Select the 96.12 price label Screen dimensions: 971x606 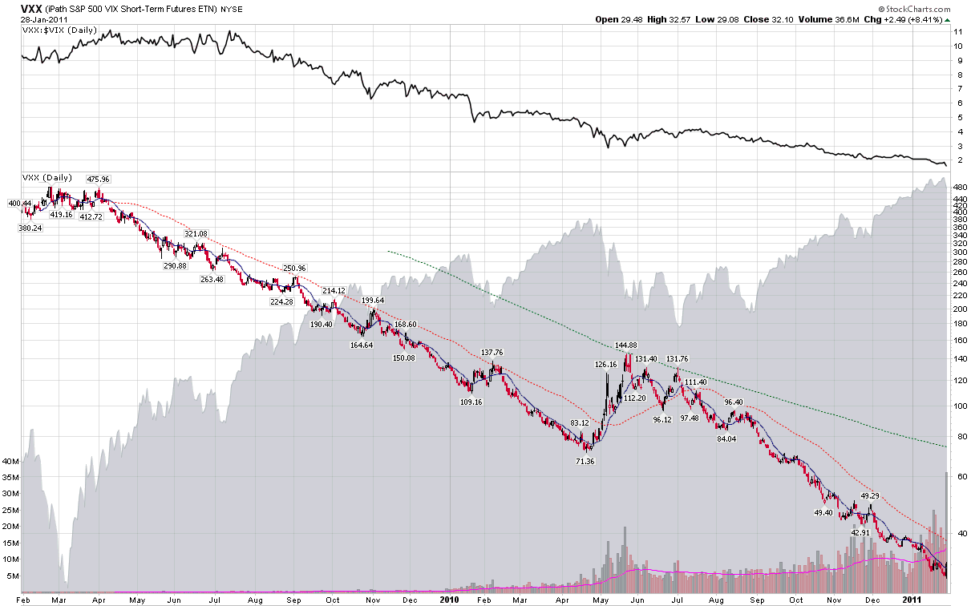click(x=662, y=420)
